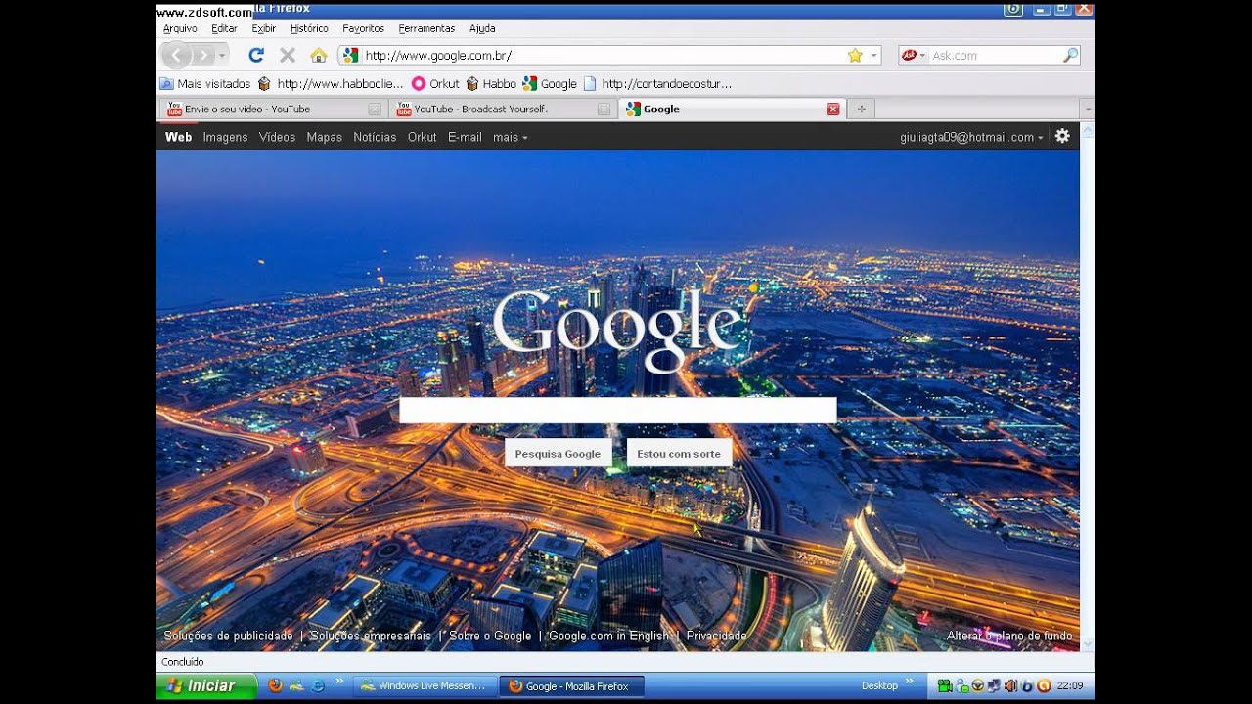Open Google.com in English link

pyautogui.click(x=608, y=636)
